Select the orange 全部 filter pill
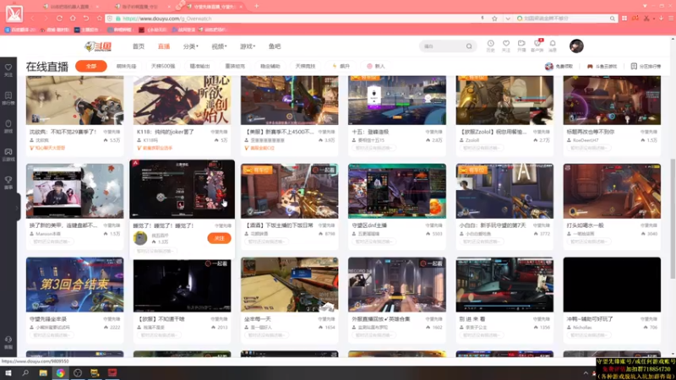 click(x=91, y=66)
